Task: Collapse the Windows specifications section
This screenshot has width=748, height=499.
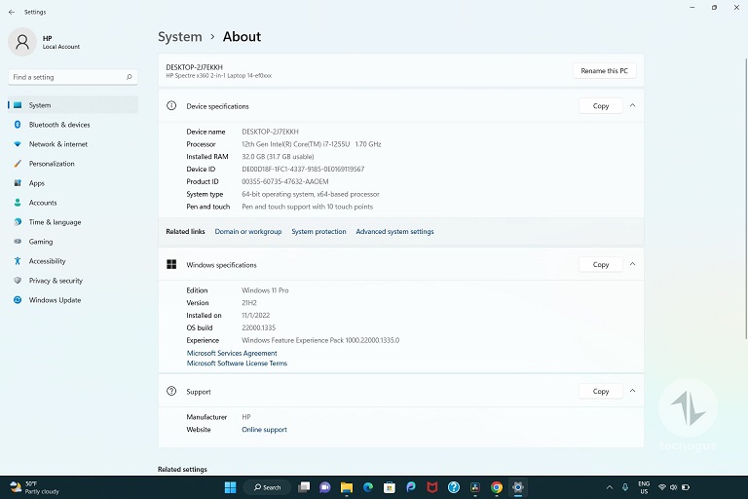Action: (x=632, y=264)
